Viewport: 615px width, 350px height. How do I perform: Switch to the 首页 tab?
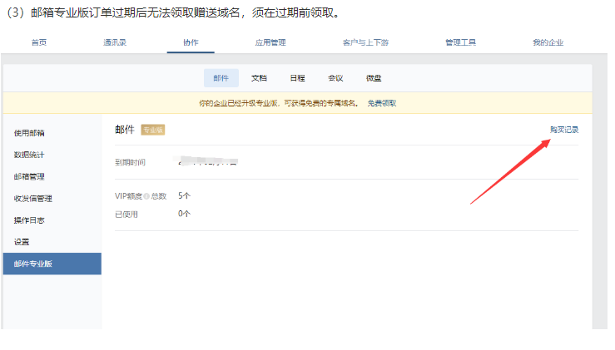39,42
